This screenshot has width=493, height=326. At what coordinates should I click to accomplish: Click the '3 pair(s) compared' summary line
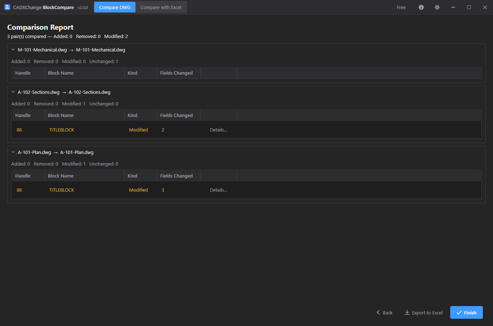pyautogui.click(x=67, y=36)
